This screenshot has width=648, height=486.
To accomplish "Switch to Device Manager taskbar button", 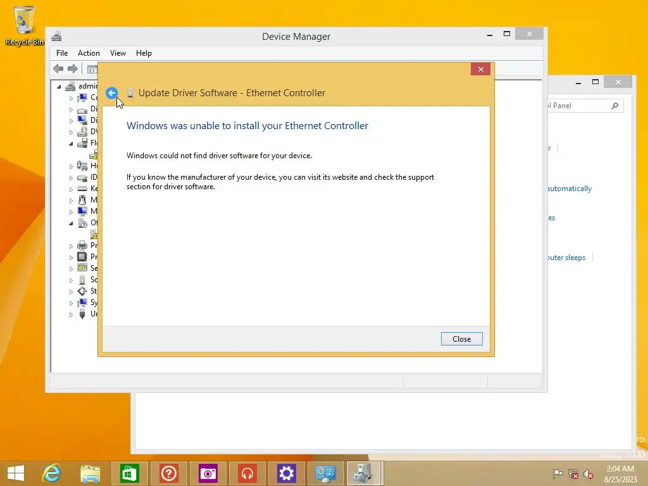I will (x=365, y=473).
